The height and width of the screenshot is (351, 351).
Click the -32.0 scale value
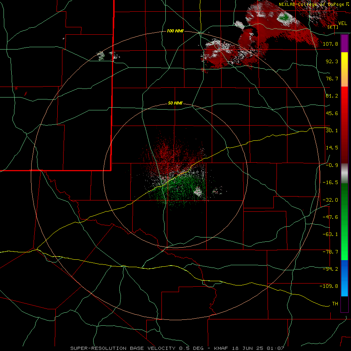coord(330,200)
